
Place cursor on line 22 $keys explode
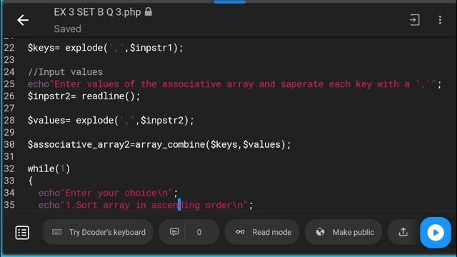click(x=106, y=48)
